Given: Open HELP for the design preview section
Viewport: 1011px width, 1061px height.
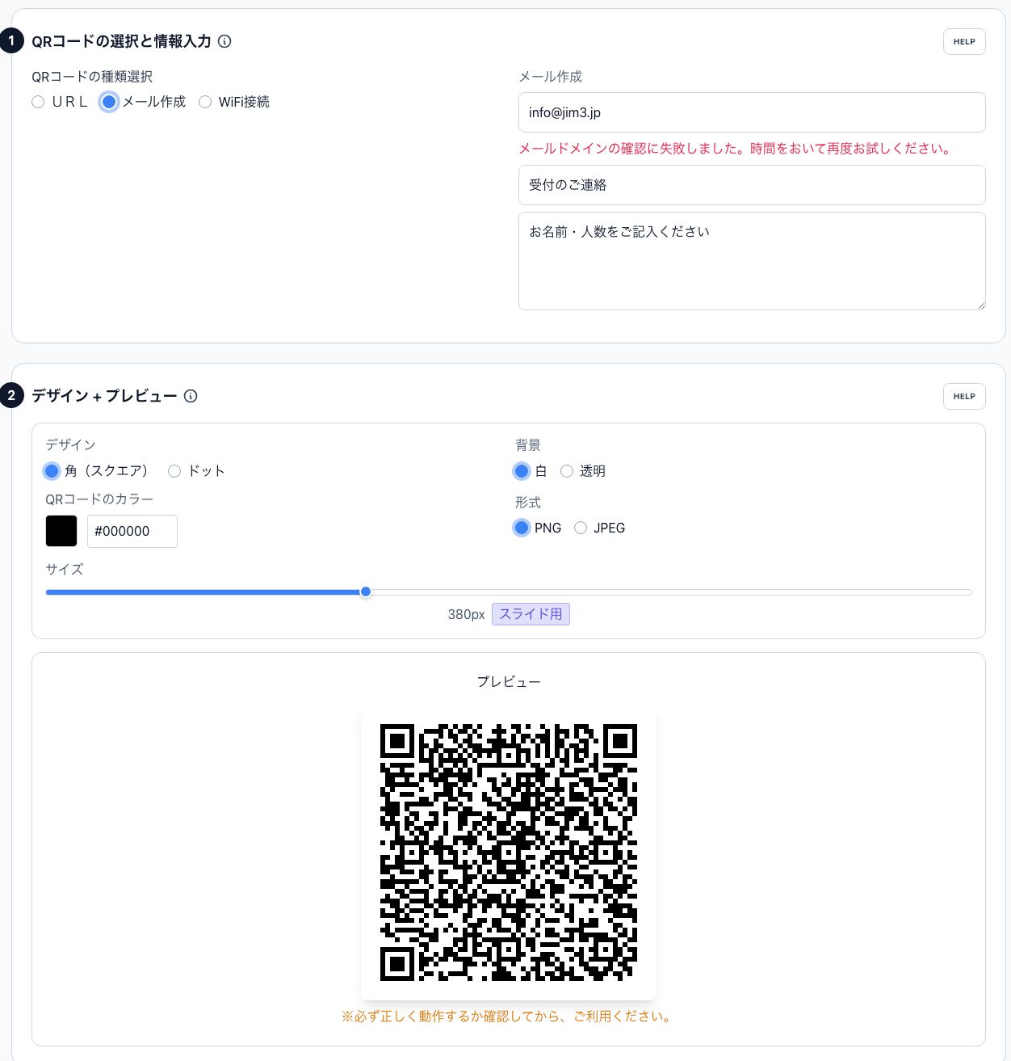Looking at the screenshot, I should pyautogui.click(x=964, y=397).
